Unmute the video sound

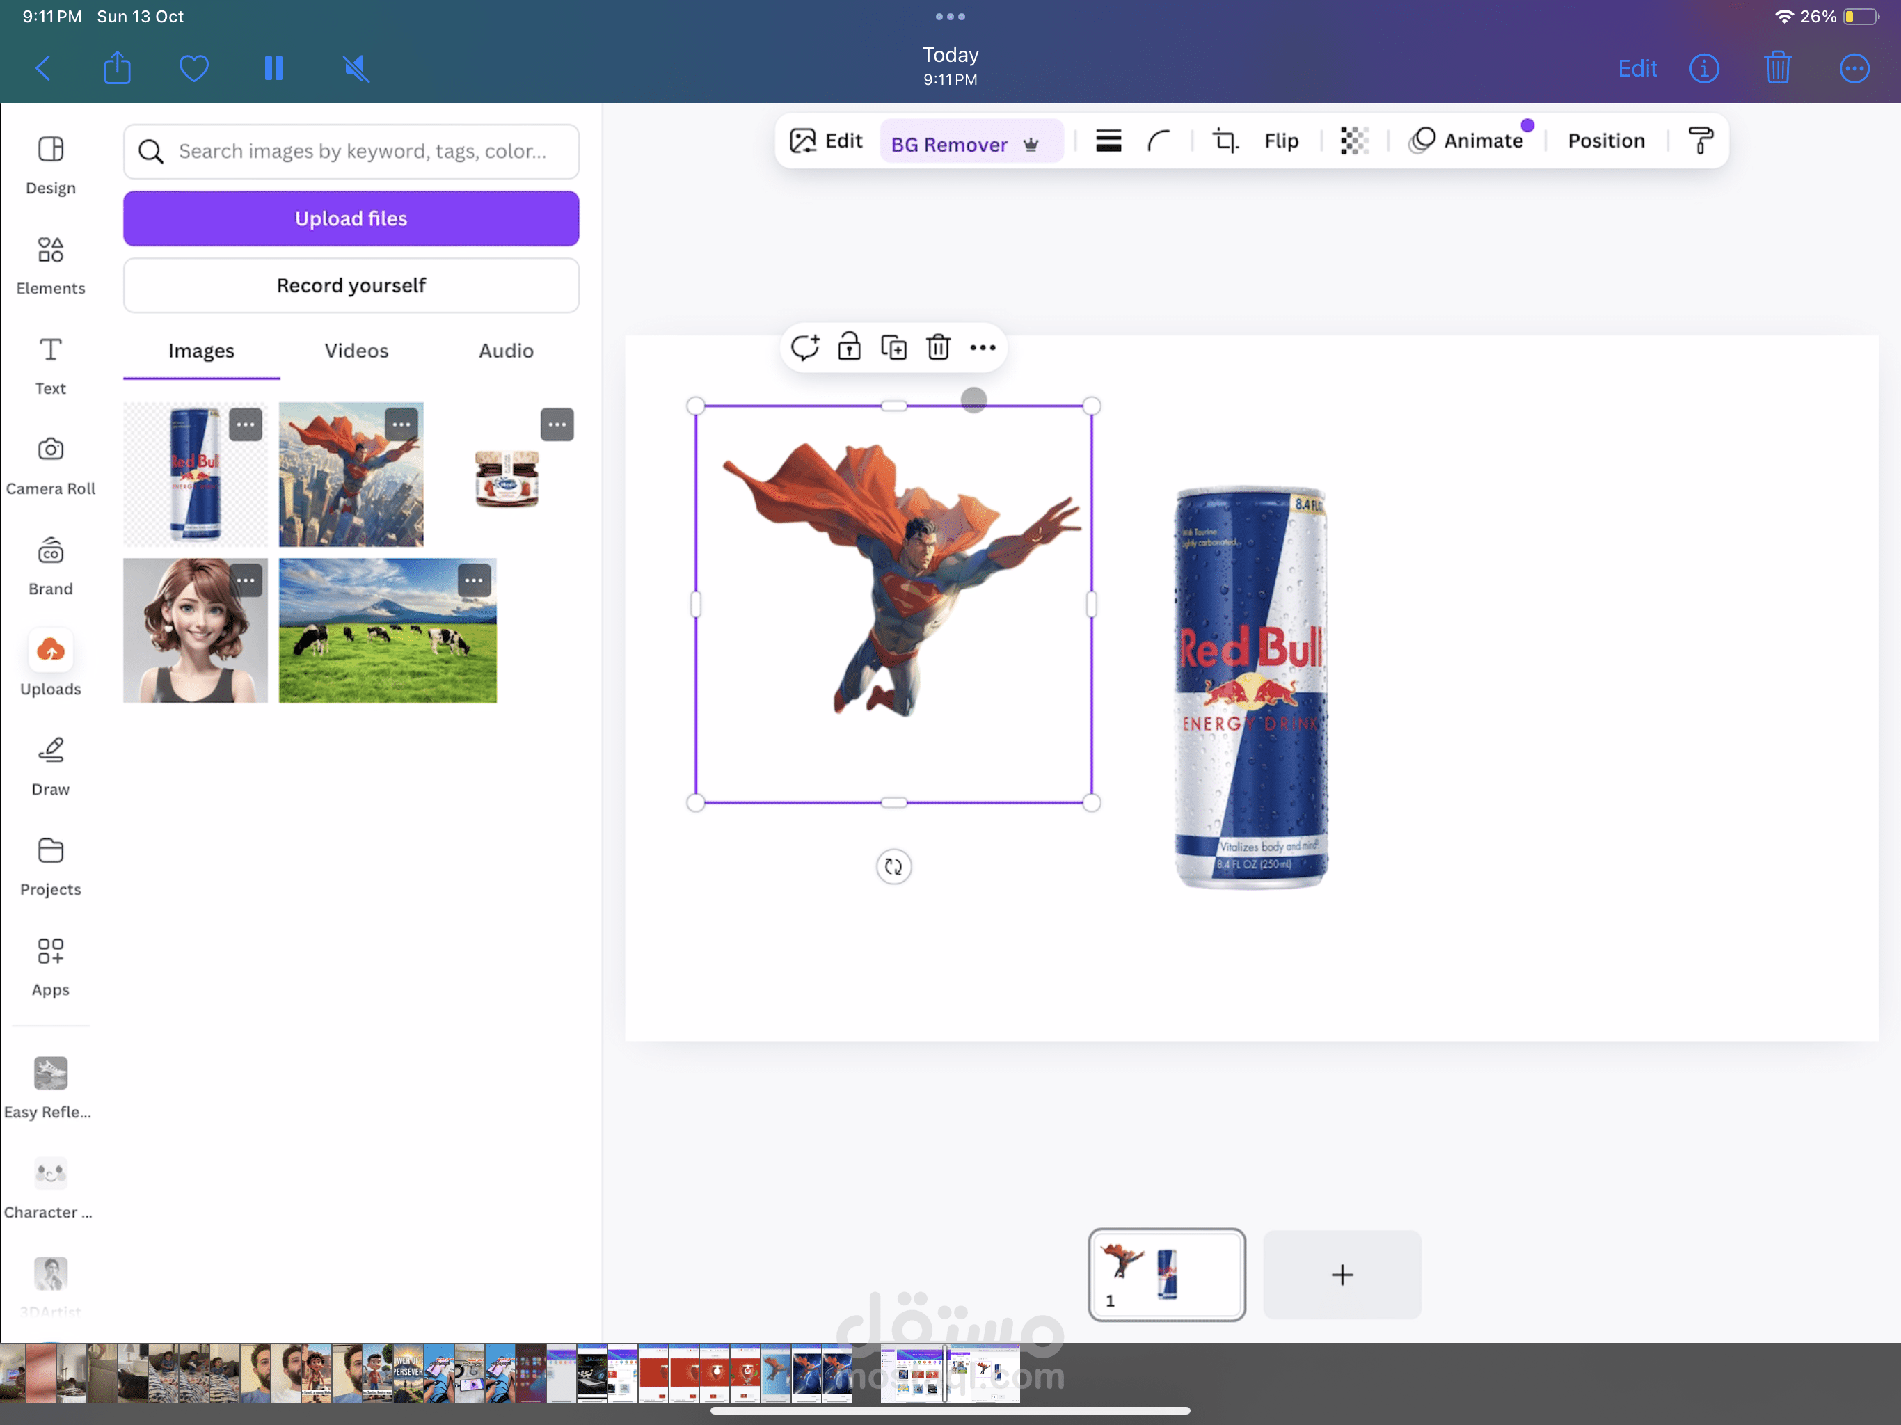pos(356,68)
